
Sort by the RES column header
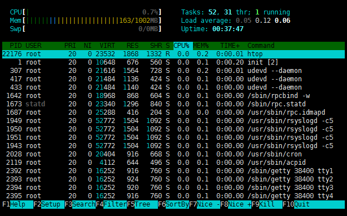(132, 46)
